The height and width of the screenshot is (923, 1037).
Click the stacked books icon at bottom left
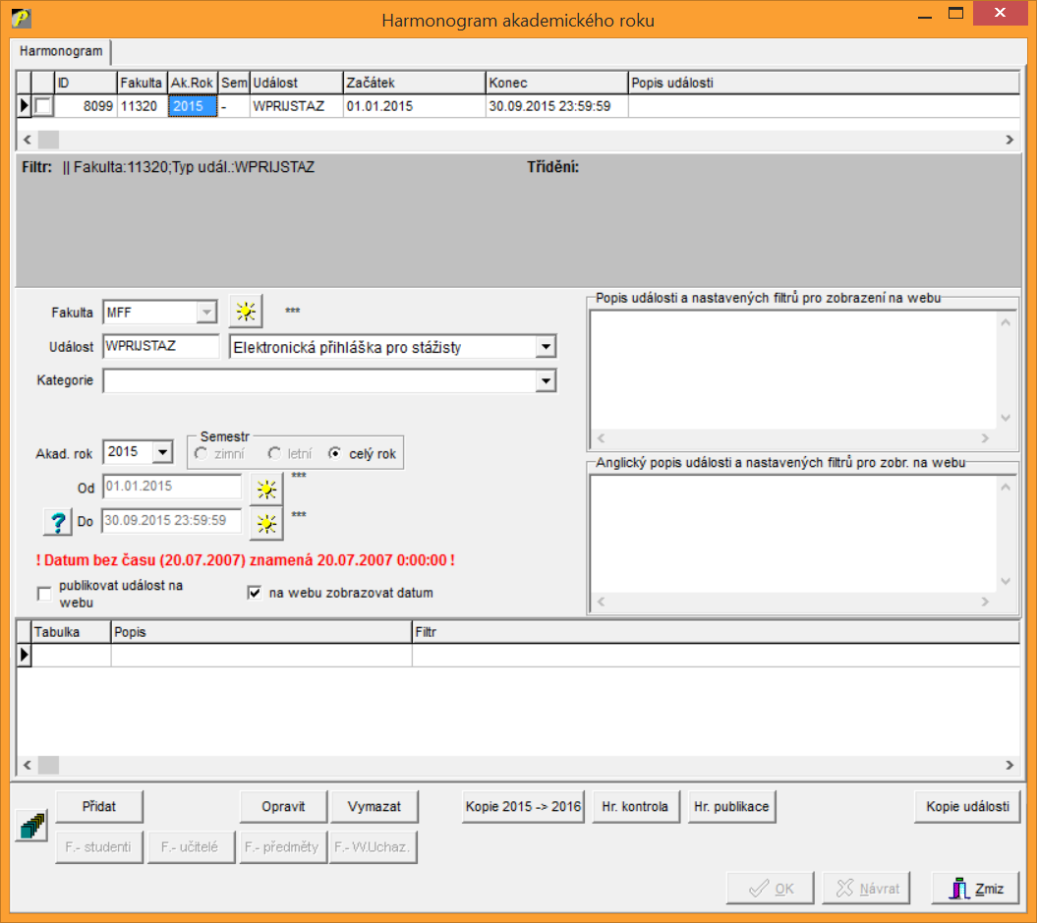click(x=31, y=828)
